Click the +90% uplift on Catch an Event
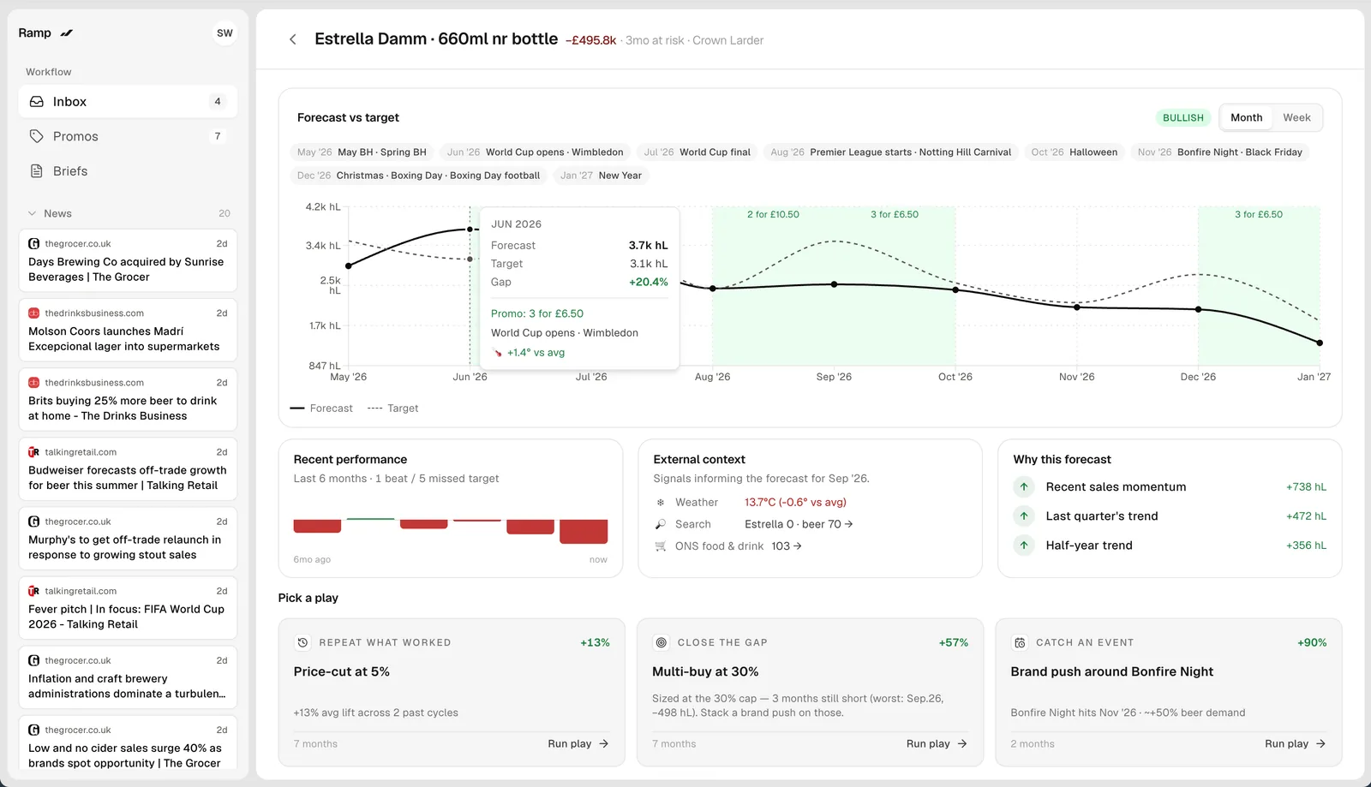1371x787 pixels. coord(1312,643)
